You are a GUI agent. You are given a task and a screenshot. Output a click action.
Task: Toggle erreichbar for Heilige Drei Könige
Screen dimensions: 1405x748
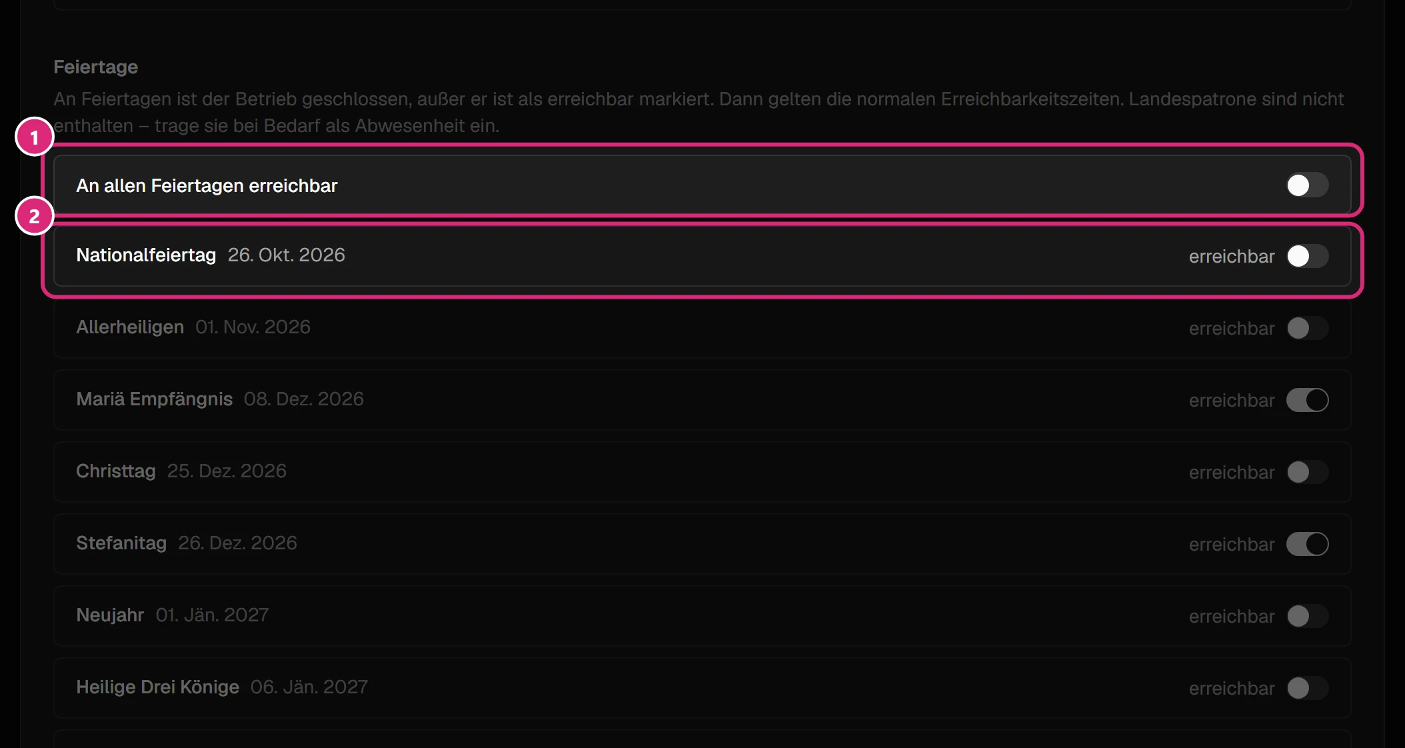1307,688
